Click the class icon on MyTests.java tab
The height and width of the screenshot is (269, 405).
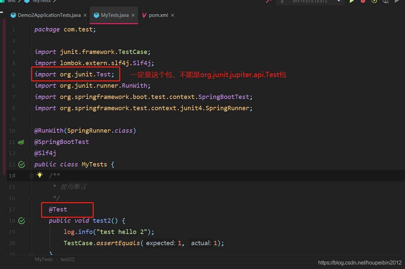pos(96,15)
